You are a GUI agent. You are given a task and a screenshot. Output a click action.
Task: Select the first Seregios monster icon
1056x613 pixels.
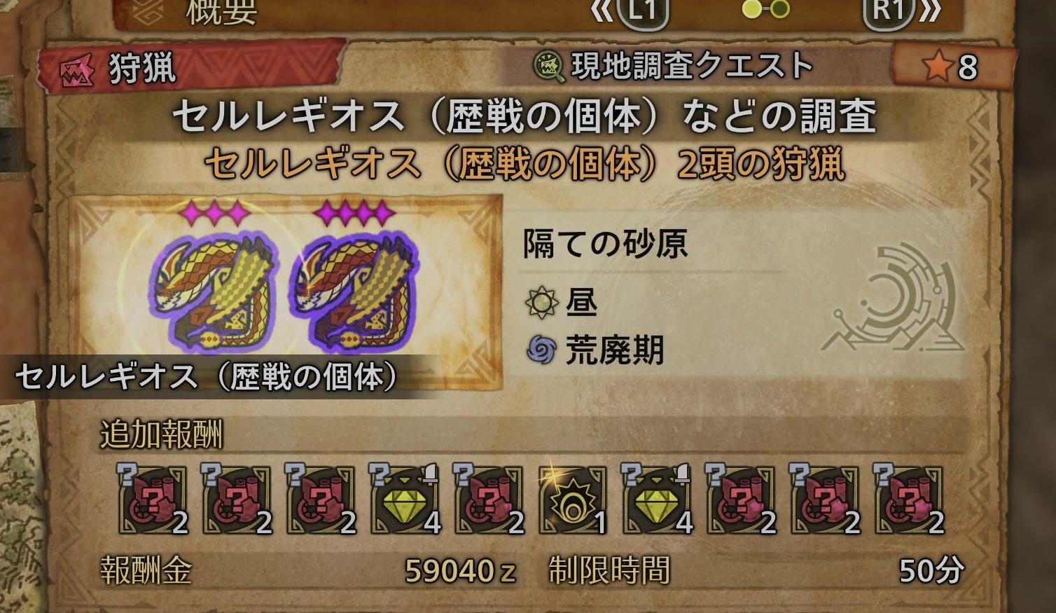pyautogui.click(x=213, y=287)
